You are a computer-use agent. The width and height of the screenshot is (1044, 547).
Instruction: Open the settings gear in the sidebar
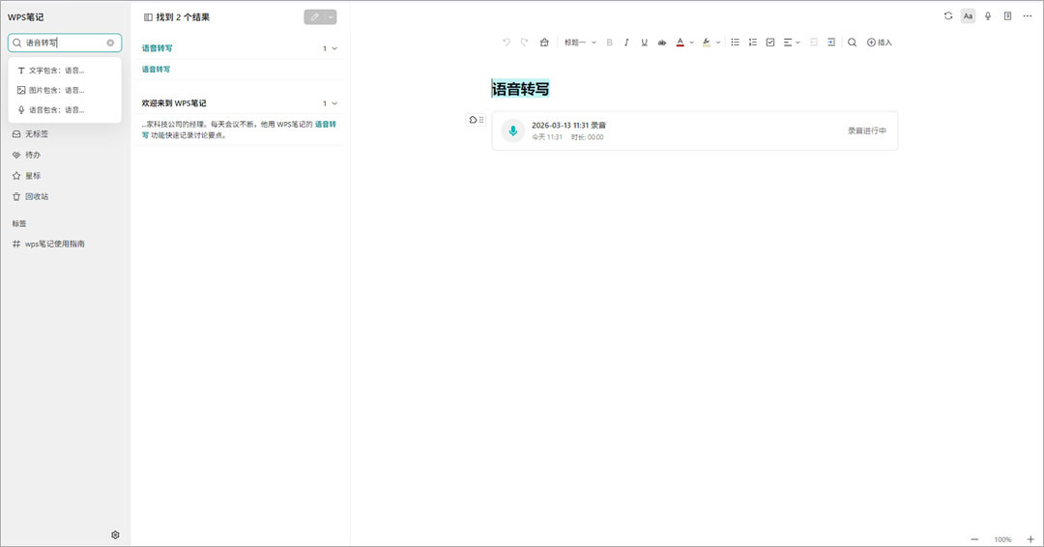[115, 535]
